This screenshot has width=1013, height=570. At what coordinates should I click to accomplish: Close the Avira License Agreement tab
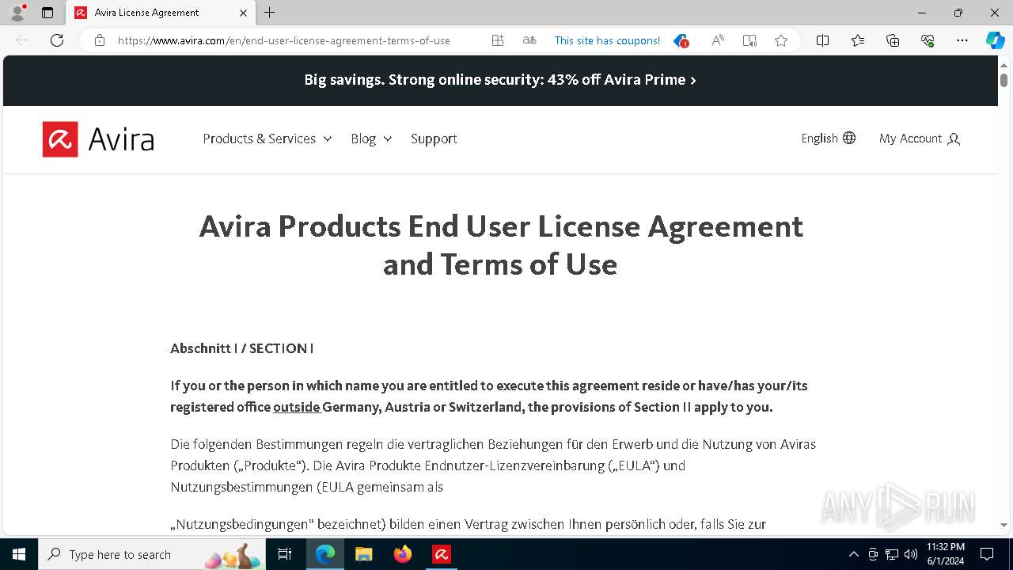click(243, 13)
